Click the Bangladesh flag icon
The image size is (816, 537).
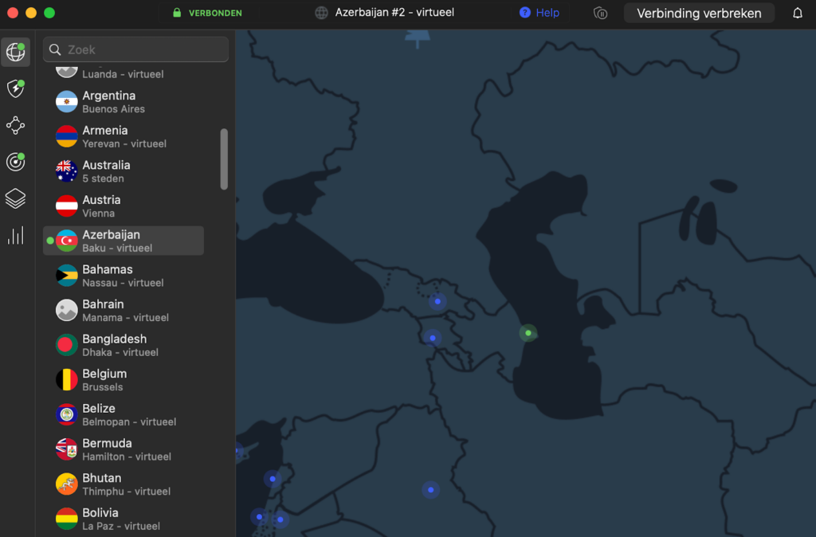click(x=67, y=345)
